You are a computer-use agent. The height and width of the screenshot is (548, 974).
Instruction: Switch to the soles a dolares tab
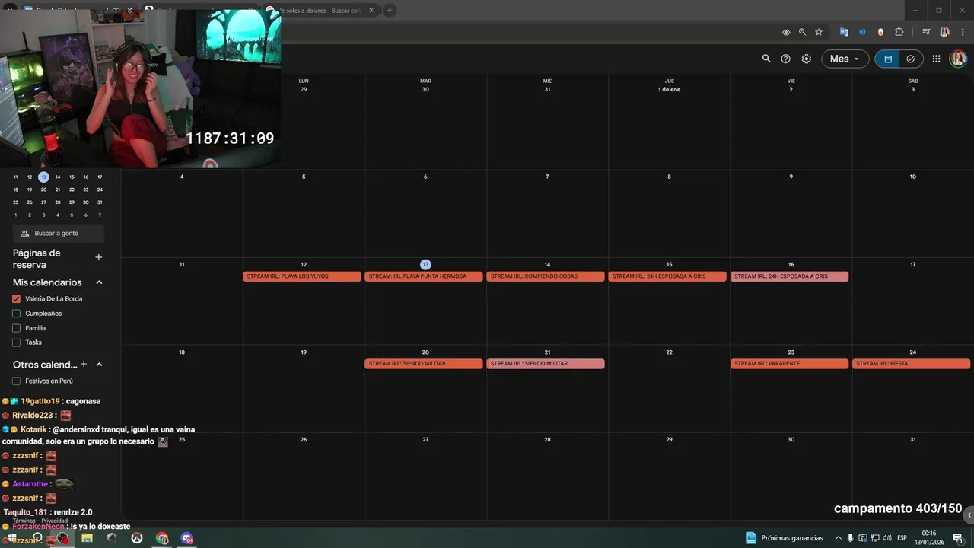320,11
